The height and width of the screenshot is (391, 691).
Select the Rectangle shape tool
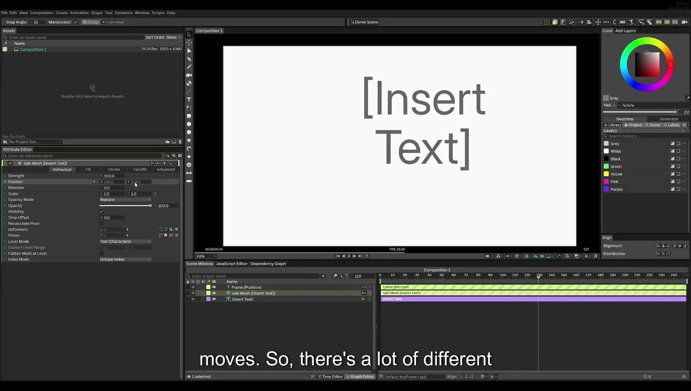(189, 116)
